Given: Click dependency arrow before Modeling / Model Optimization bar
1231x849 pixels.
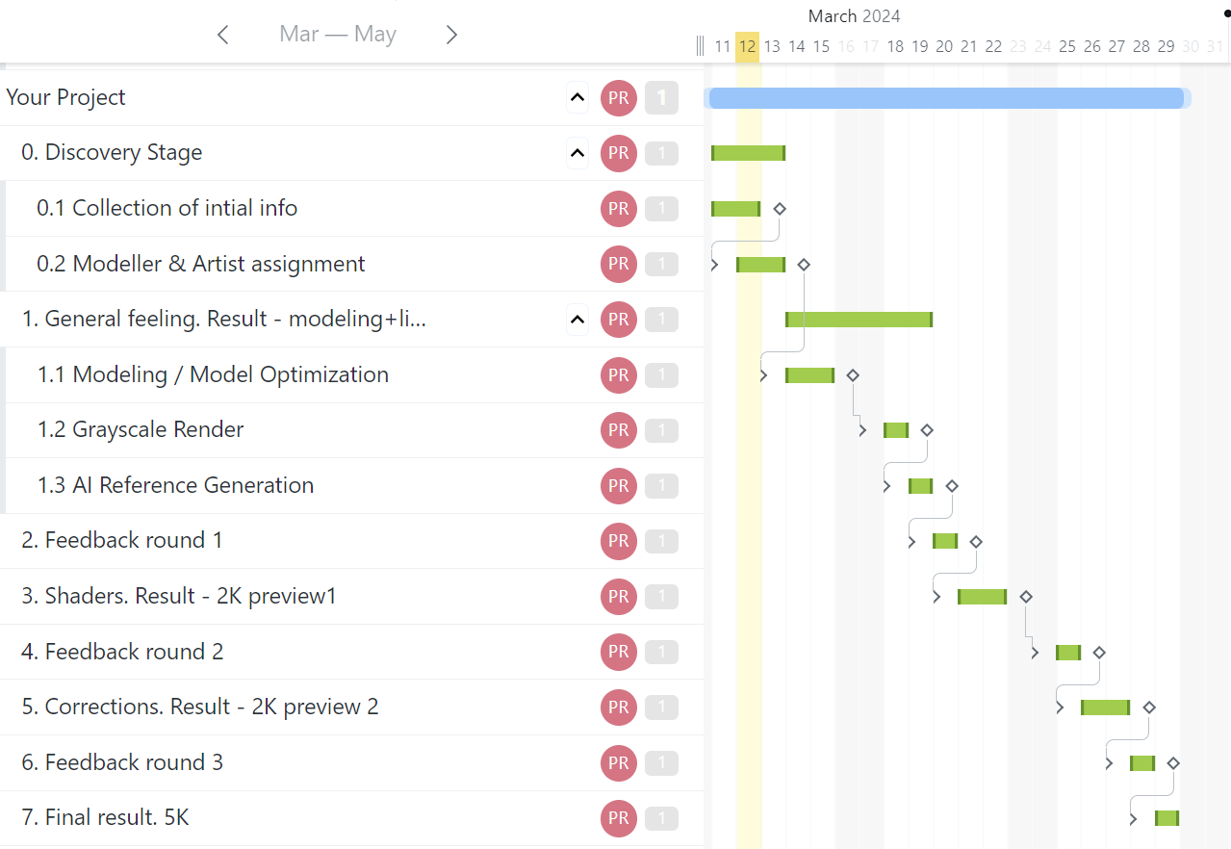Looking at the screenshot, I should (x=764, y=375).
